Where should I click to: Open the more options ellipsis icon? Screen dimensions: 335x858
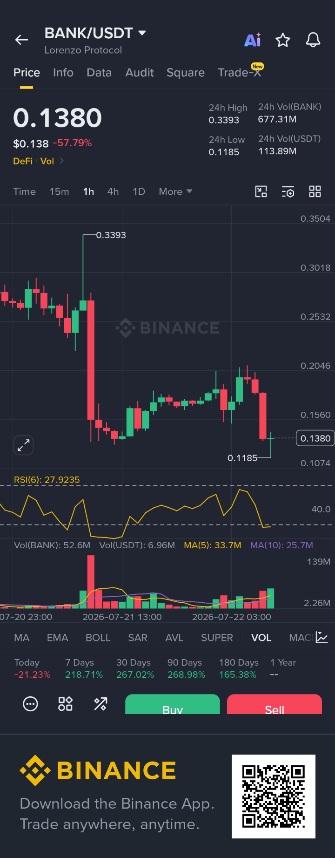(31, 704)
